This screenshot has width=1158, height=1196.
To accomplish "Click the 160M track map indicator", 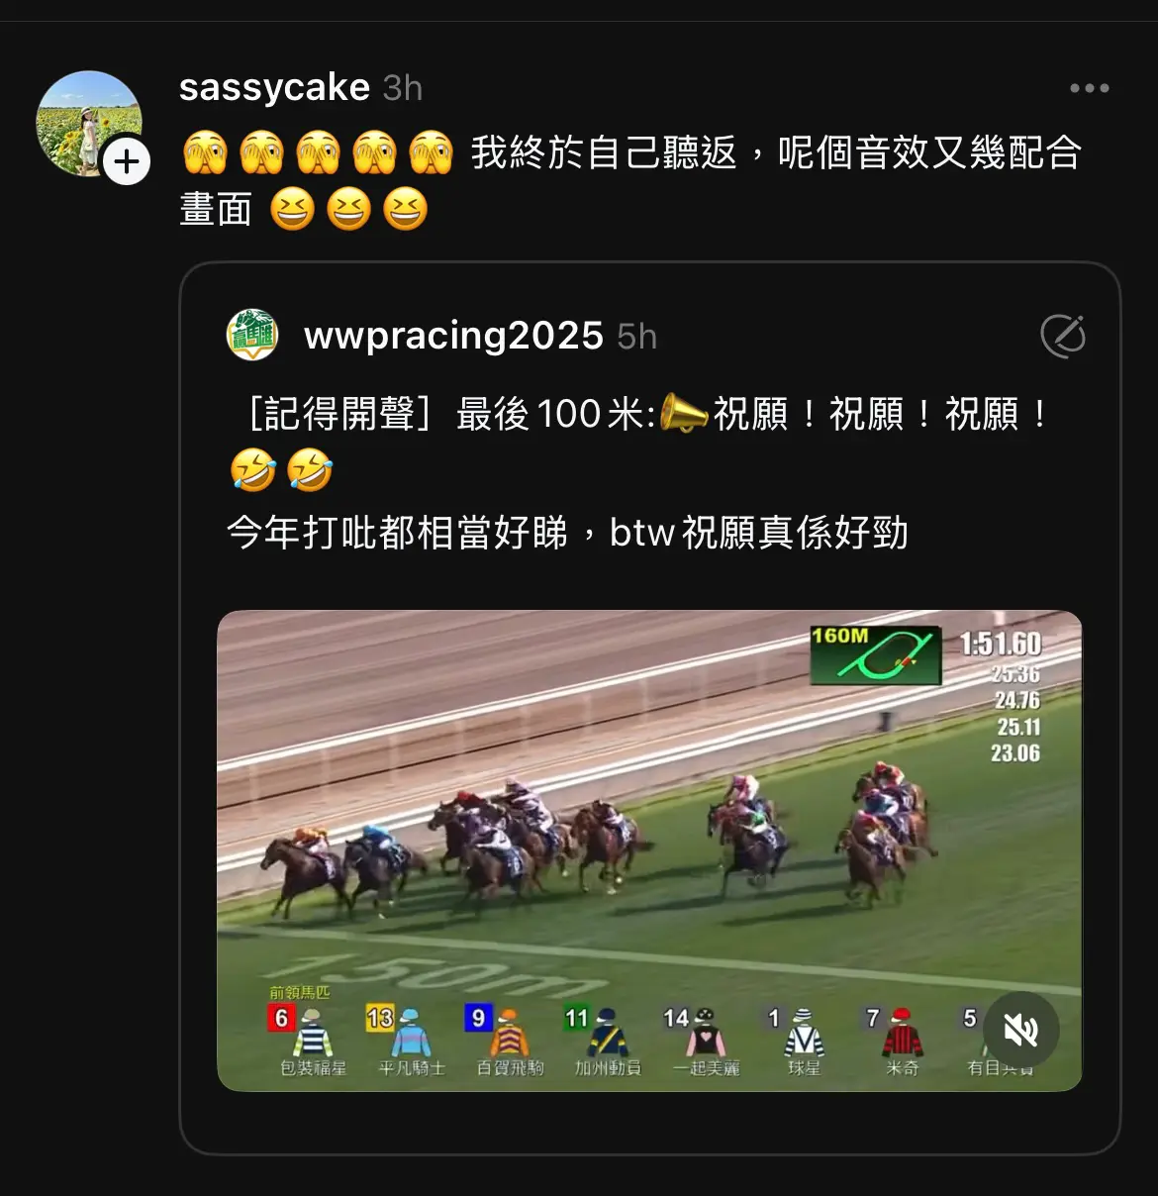I will tap(875, 654).
